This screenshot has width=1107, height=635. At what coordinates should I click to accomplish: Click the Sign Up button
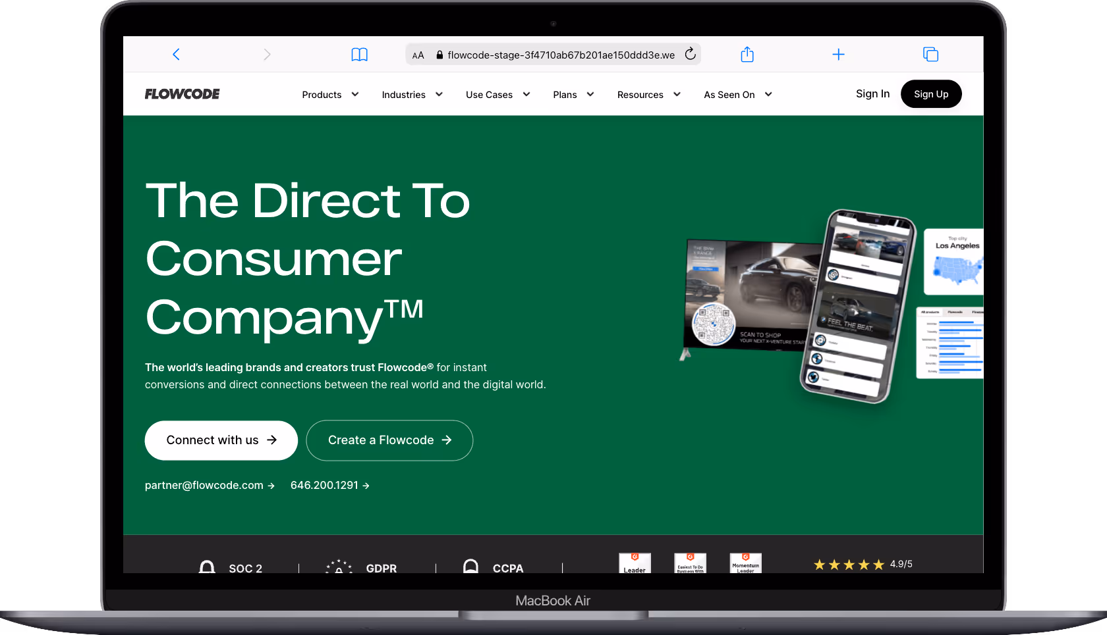tap(931, 94)
